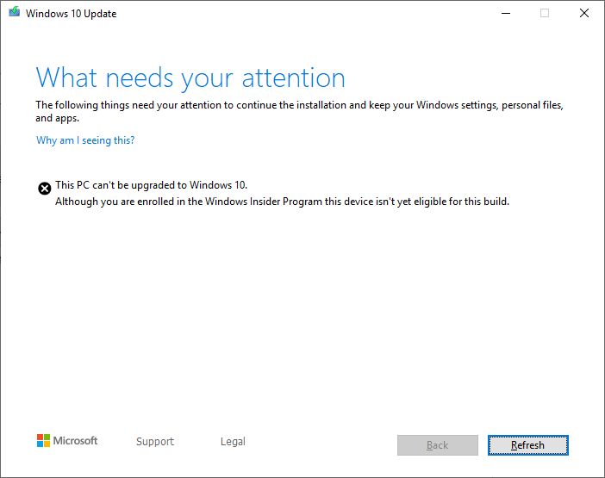
Task: Click the black error X icon
Action: point(44,189)
